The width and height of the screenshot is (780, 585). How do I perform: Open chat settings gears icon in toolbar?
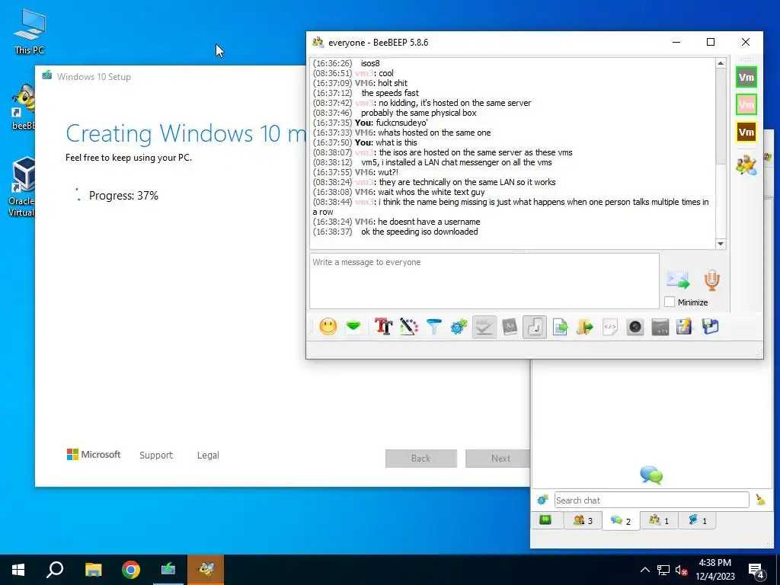coord(459,327)
